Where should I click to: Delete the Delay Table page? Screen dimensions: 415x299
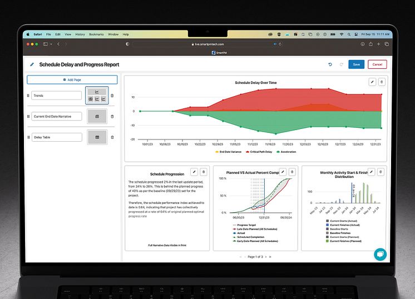click(x=112, y=137)
